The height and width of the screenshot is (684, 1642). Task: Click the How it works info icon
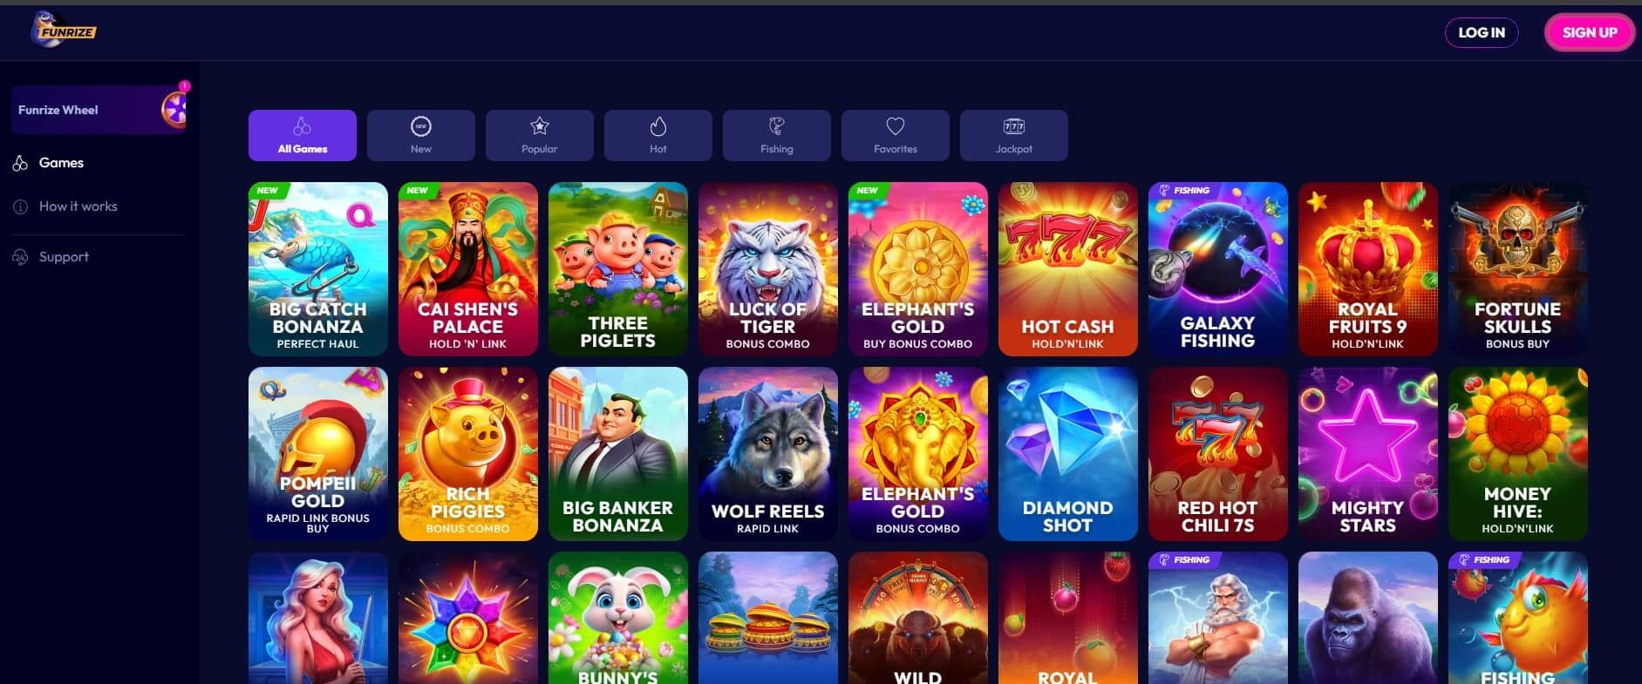pos(20,207)
